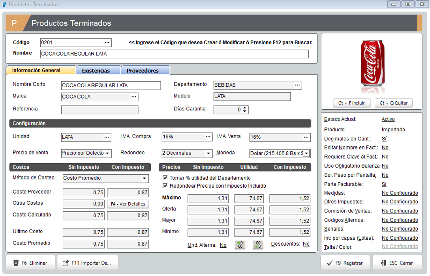Open the Marca lookup ellipsis button
The image size is (430, 276).
coord(133,97)
